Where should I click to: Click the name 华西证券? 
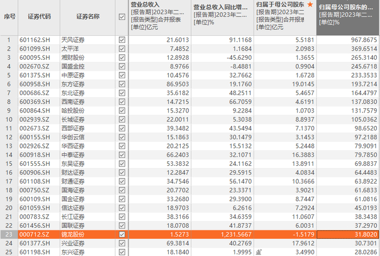point(73,146)
